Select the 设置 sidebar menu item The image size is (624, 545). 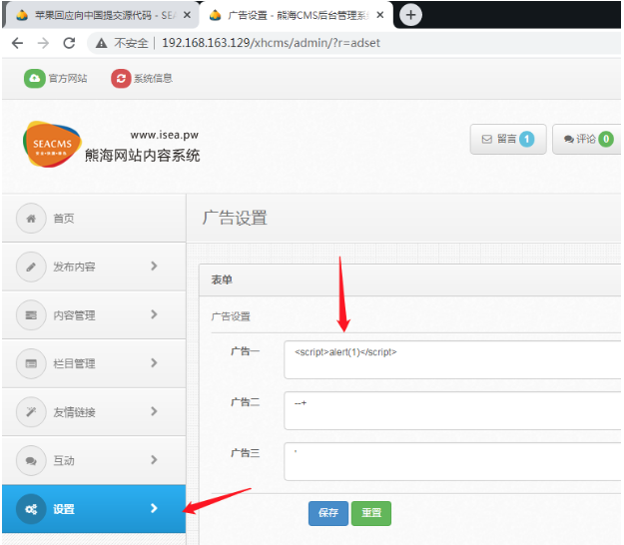coord(94,509)
